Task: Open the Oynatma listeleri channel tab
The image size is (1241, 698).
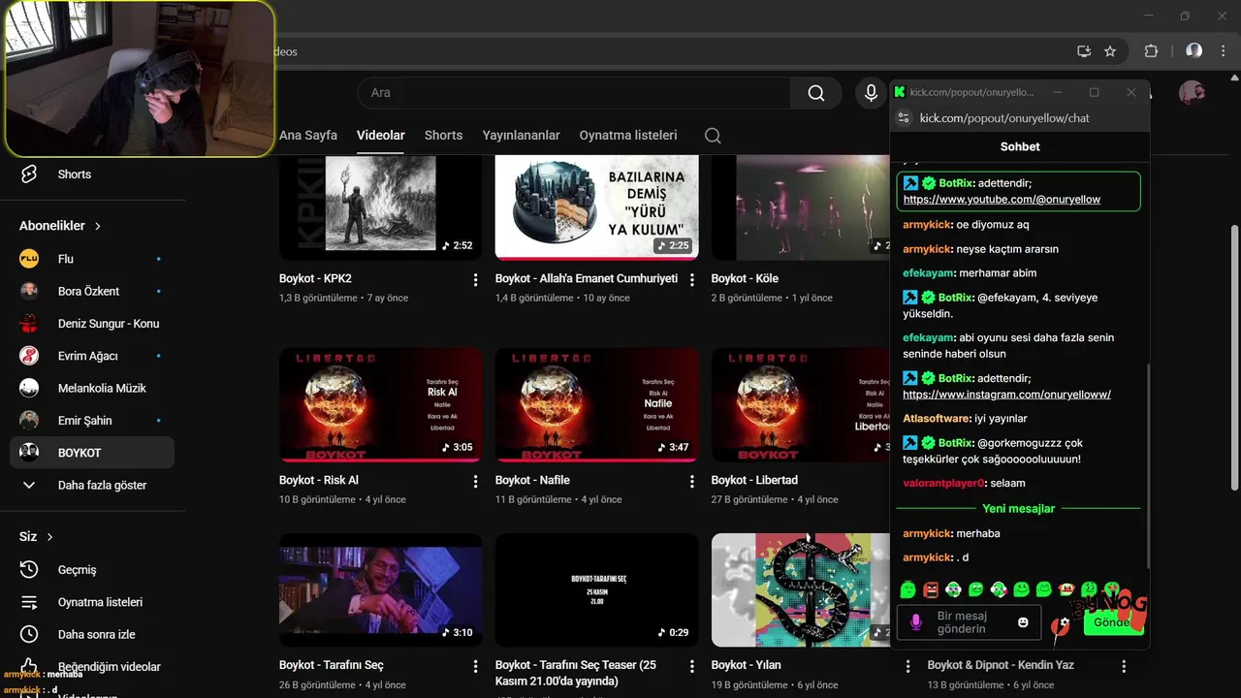Action: (628, 136)
